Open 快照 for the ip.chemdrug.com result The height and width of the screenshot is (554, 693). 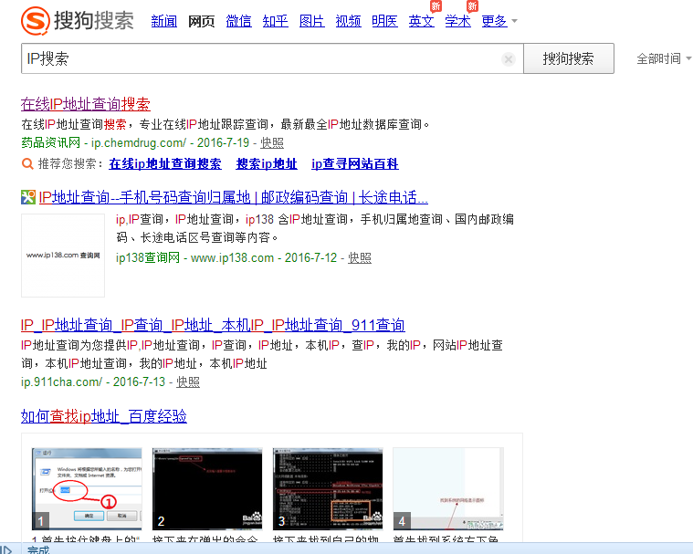pos(272,143)
